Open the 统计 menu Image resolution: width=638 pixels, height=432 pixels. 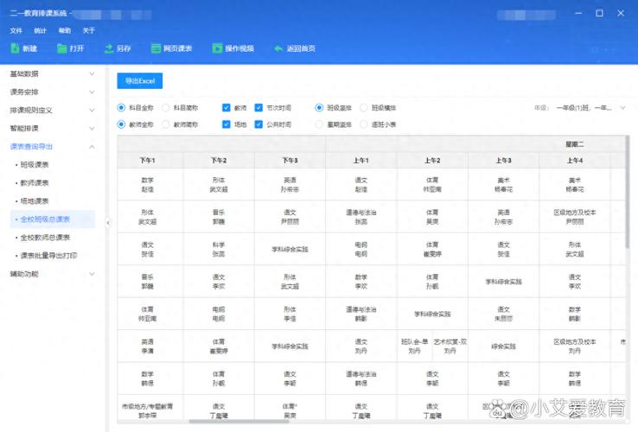40,30
